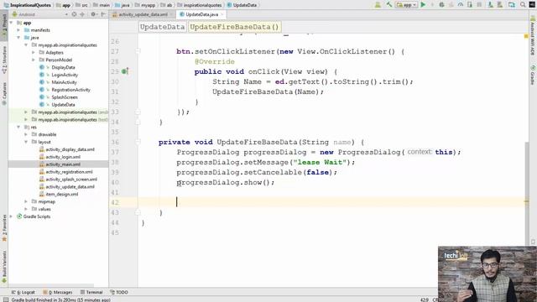Screen dimensions: 537x302
Task: Click the fold marker at line 36
Action: (138, 142)
